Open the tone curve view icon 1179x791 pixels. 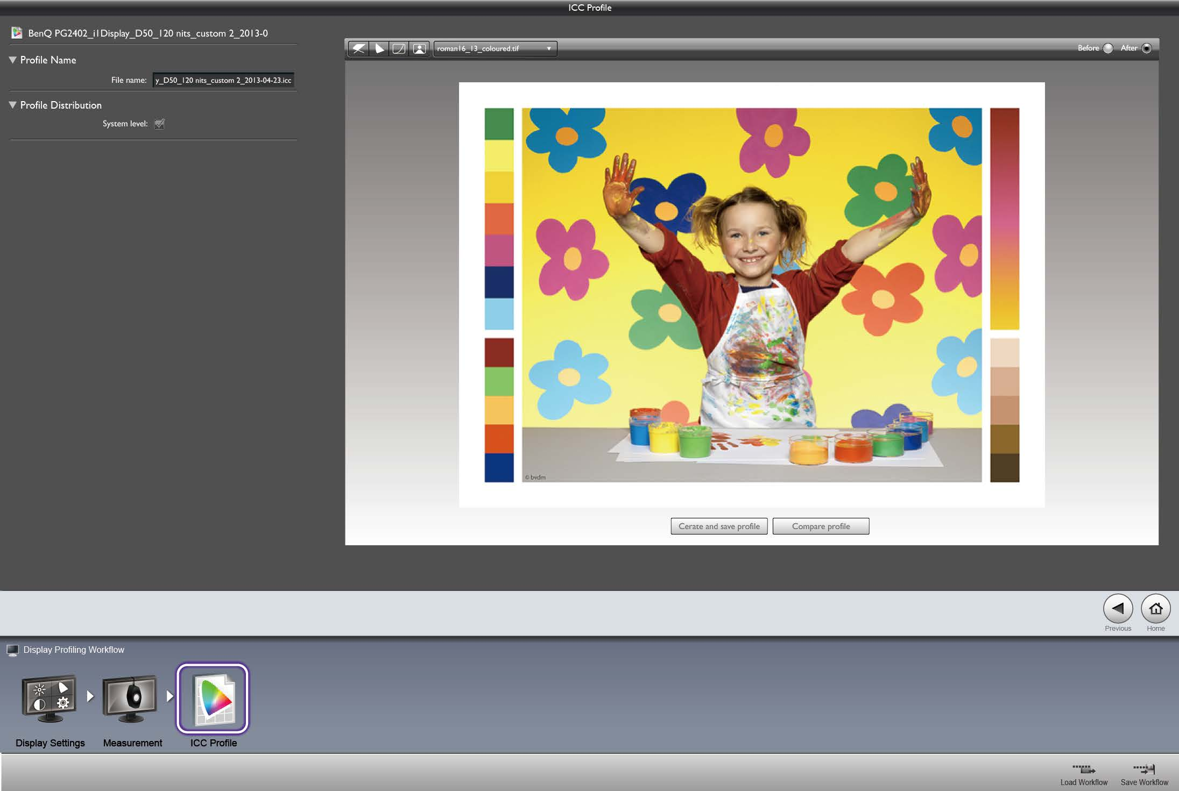(399, 48)
